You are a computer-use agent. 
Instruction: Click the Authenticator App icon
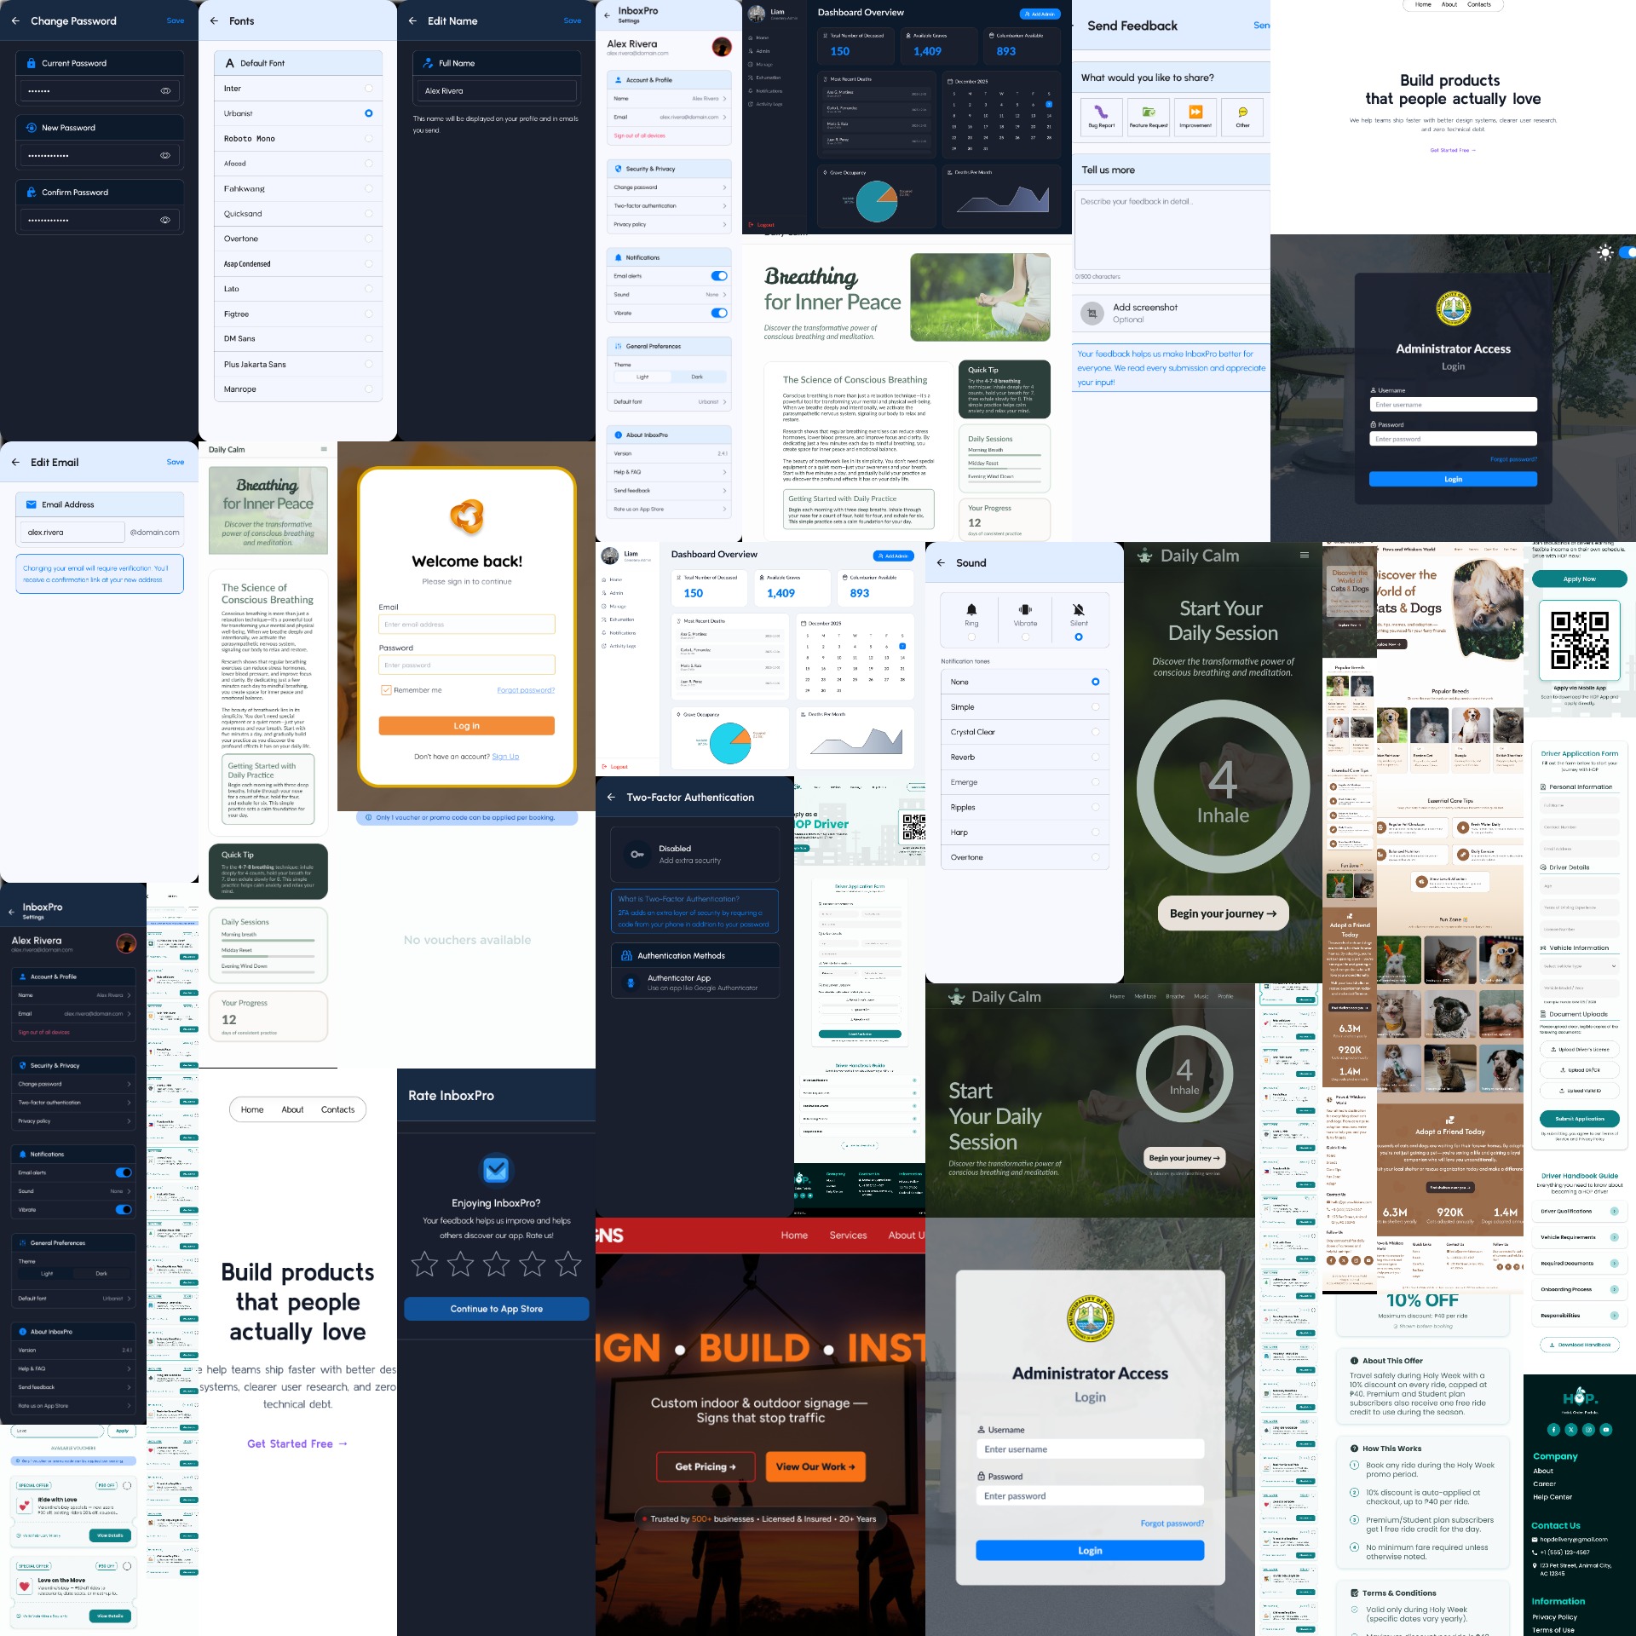pos(631,982)
